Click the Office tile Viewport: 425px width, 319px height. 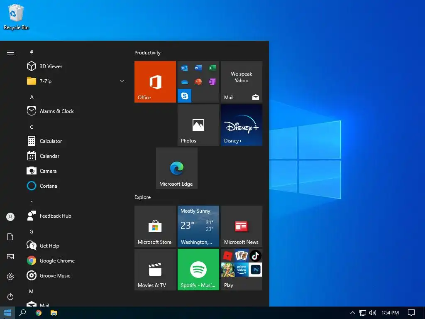155,82
